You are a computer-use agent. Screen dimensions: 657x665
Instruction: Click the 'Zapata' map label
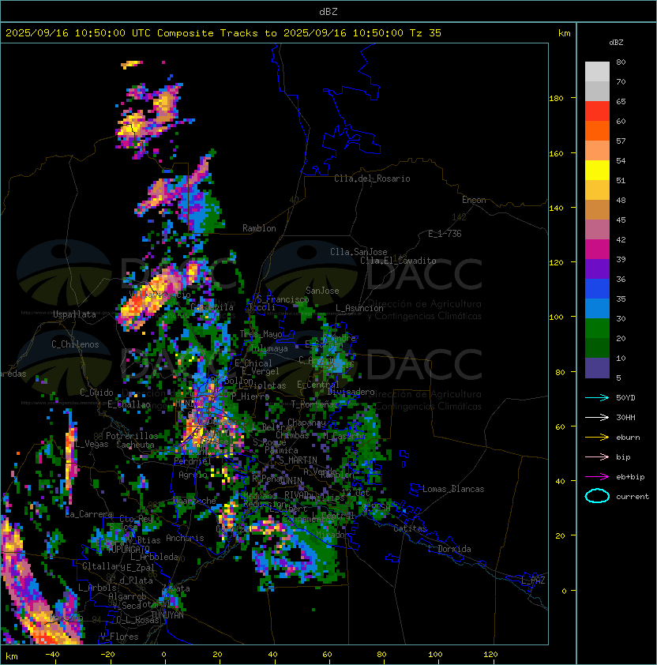coord(176,588)
